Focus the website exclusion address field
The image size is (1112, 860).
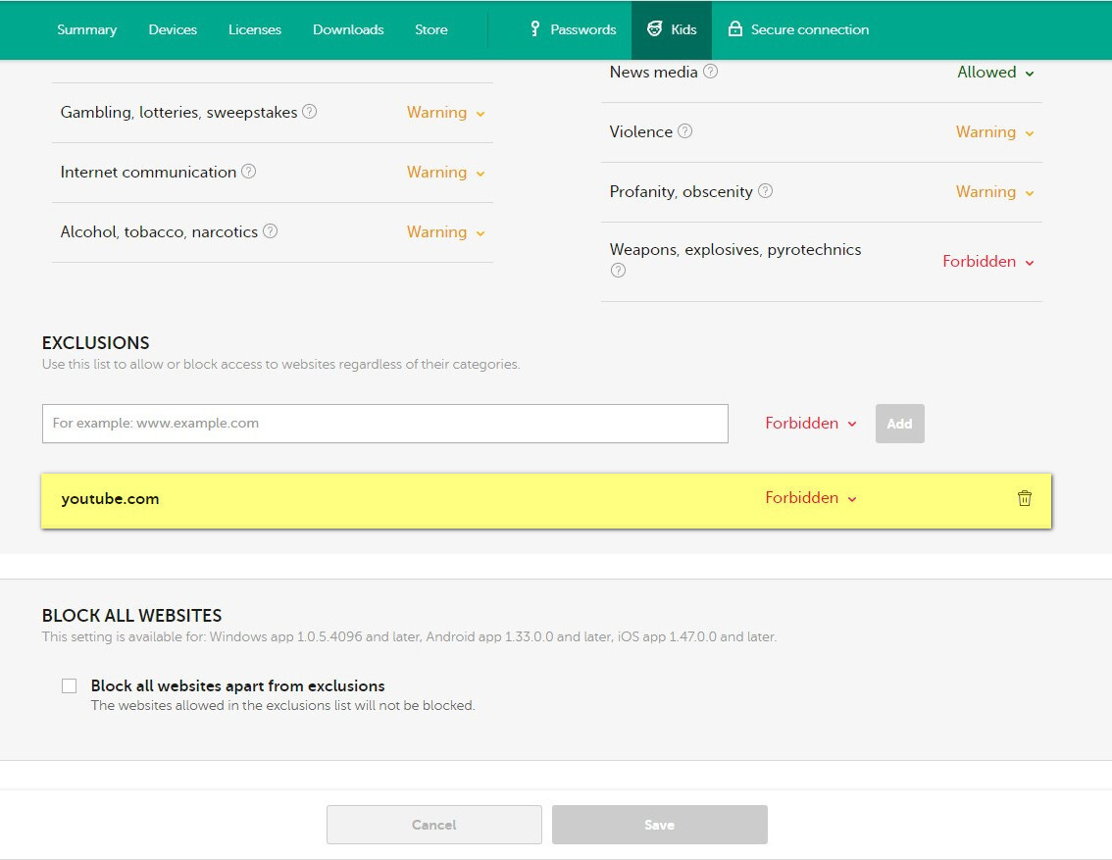[x=384, y=424]
